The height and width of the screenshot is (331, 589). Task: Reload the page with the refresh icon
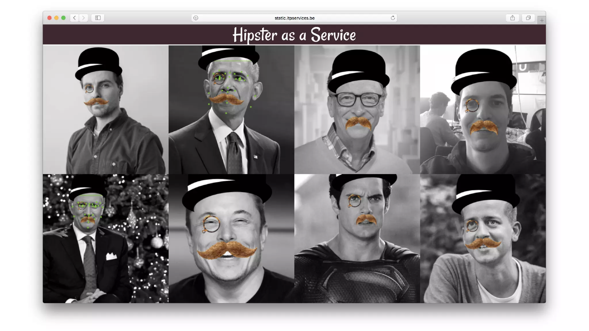(x=393, y=18)
